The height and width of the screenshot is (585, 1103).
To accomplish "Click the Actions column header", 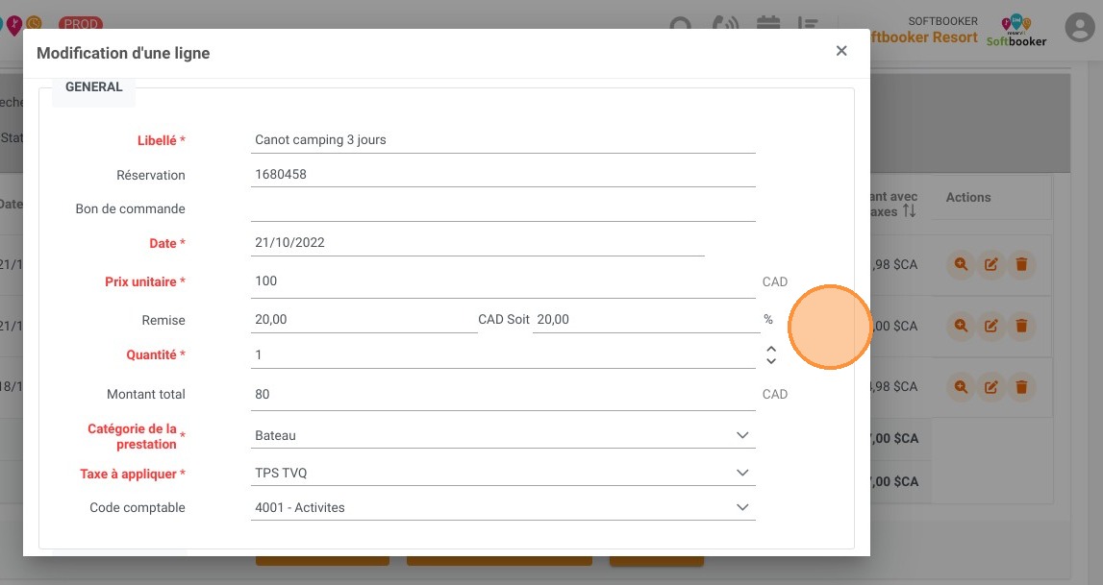I will [x=968, y=197].
